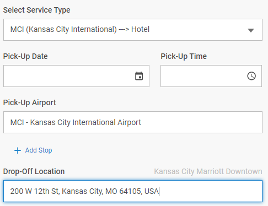Viewport: 268px width, 206px height.
Task: Click inside the Drop-Off Location field
Action: (x=133, y=191)
